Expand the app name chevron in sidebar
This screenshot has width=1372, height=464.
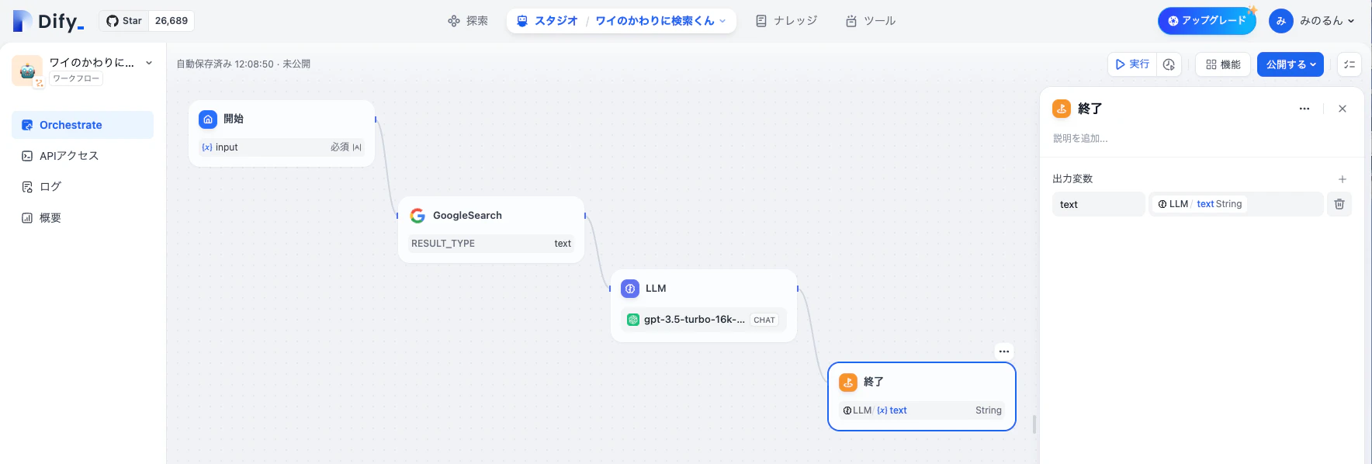[x=149, y=63]
